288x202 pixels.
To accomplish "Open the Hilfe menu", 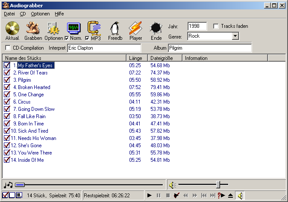I will point(59,14).
